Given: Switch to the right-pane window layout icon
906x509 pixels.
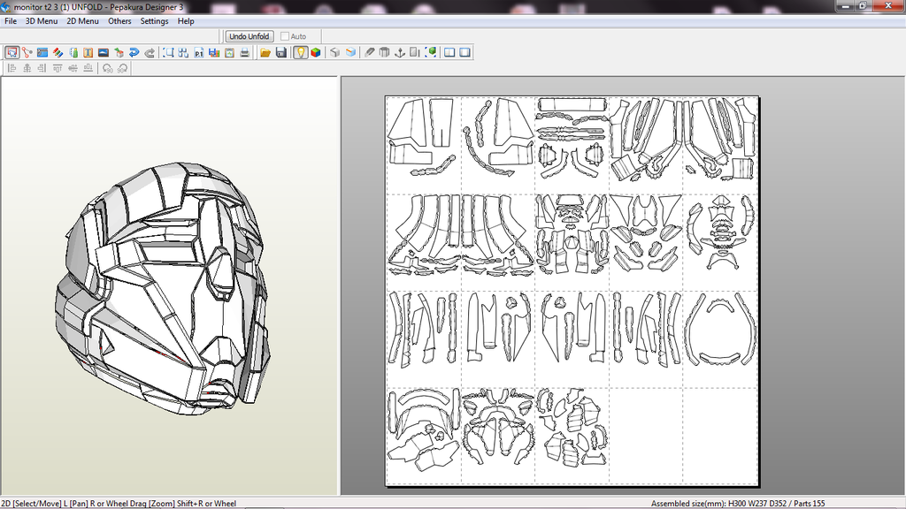Looking at the screenshot, I should tap(465, 53).
